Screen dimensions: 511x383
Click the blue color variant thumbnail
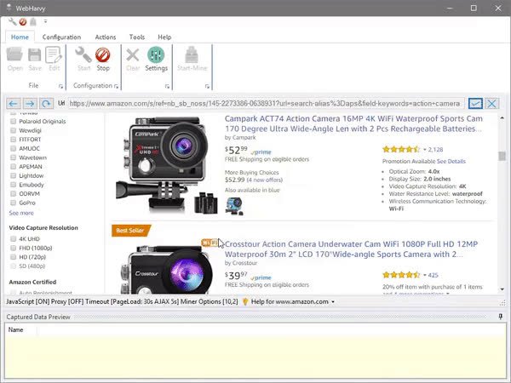pyautogui.click(x=234, y=206)
